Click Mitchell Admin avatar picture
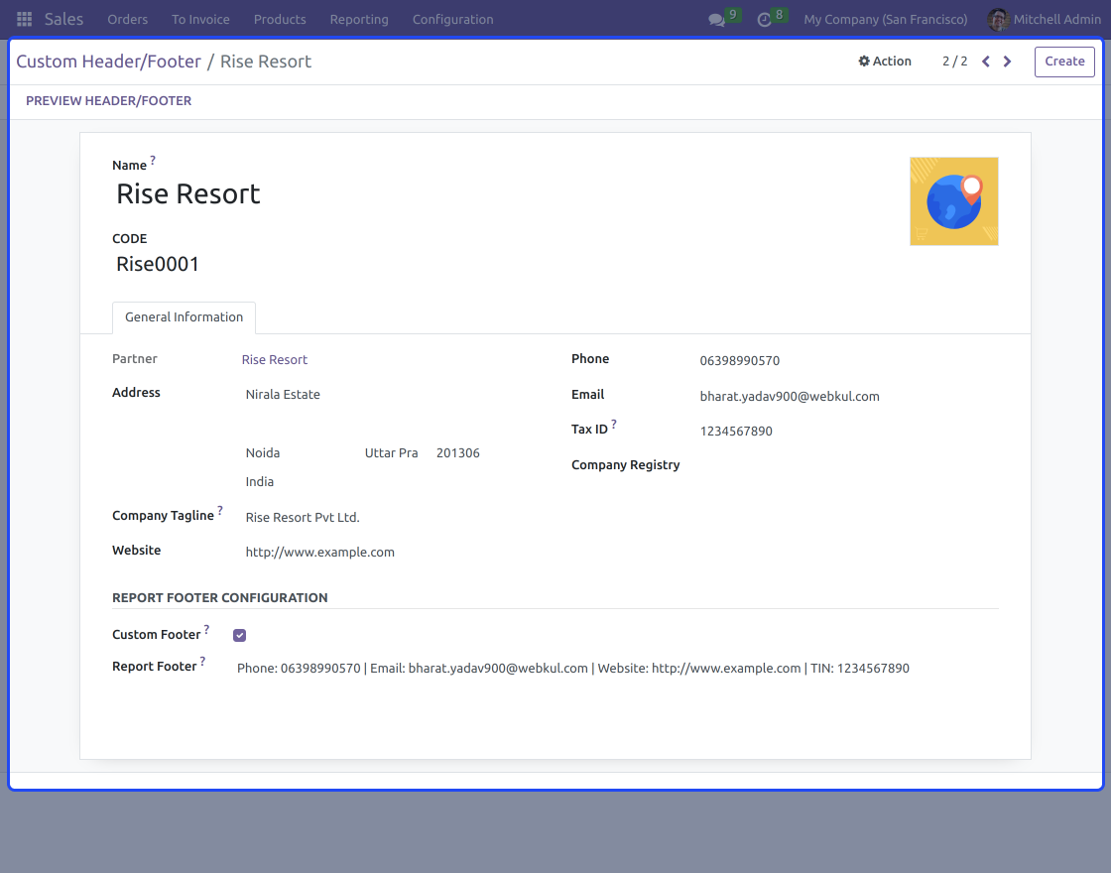Image resolution: width=1111 pixels, height=873 pixels. [x=998, y=19]
